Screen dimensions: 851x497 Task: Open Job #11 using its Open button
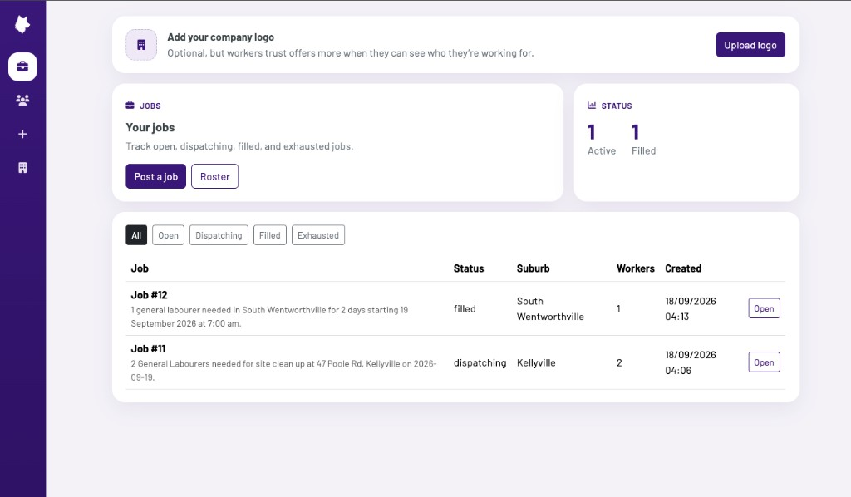point(764,362)
